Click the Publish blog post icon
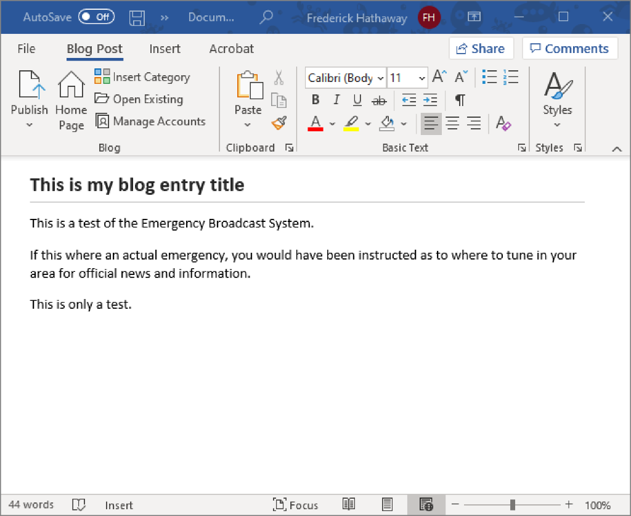Screen dimensions: 631x516 (31, 84)
